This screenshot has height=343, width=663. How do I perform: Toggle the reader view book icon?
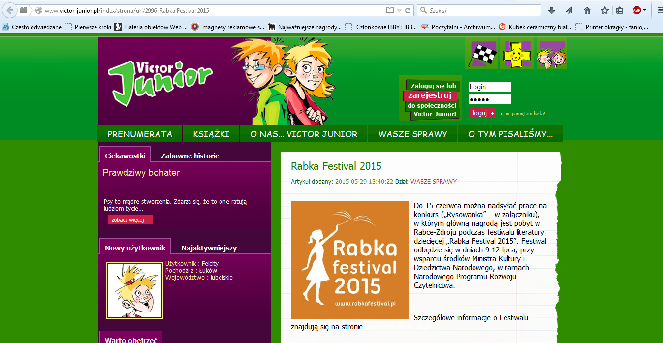(390, 10)
